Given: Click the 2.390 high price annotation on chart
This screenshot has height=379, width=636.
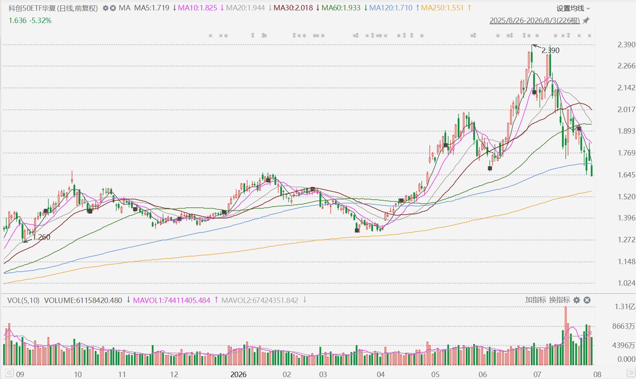Looking at the screenshot, I should (550, 50).
